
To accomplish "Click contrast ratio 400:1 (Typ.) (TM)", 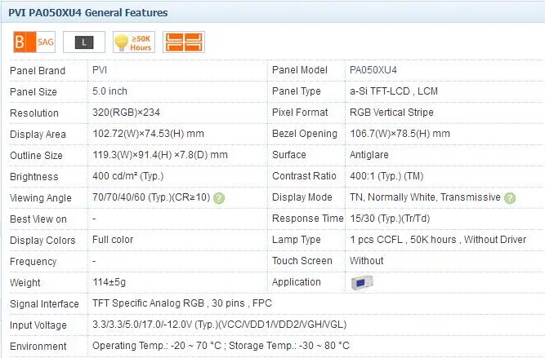I will click(386, 176).
